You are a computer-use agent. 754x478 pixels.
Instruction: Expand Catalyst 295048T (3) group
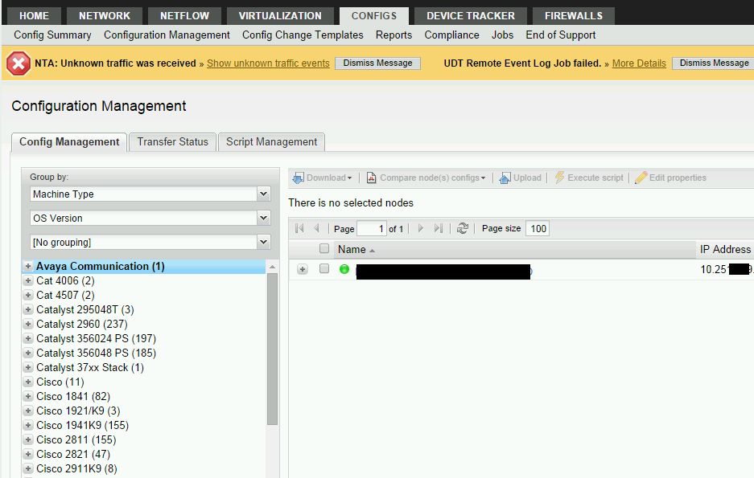click(x=28, y=309)
